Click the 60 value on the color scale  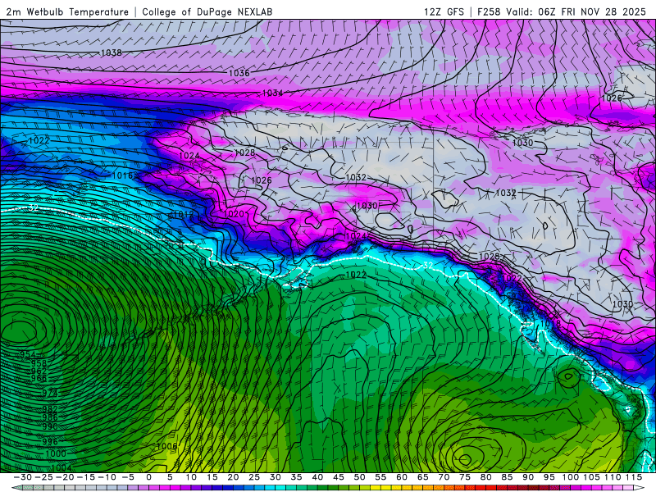(402, 477)
